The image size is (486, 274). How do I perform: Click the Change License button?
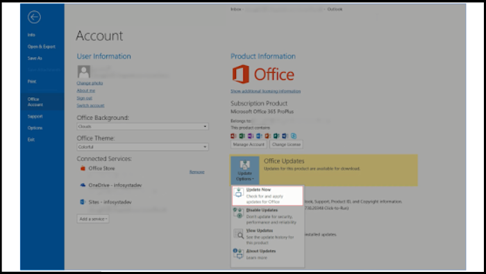pos(286,144)
